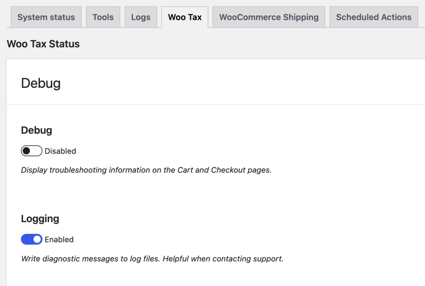Disable the Logging toggle switch

click(x=32, y=239)
